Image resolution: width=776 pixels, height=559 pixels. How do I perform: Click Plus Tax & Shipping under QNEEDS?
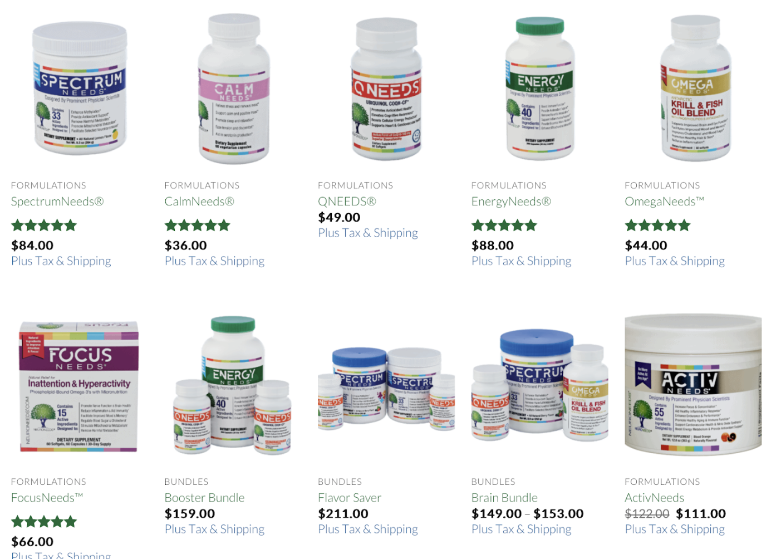tap(368, 233)
